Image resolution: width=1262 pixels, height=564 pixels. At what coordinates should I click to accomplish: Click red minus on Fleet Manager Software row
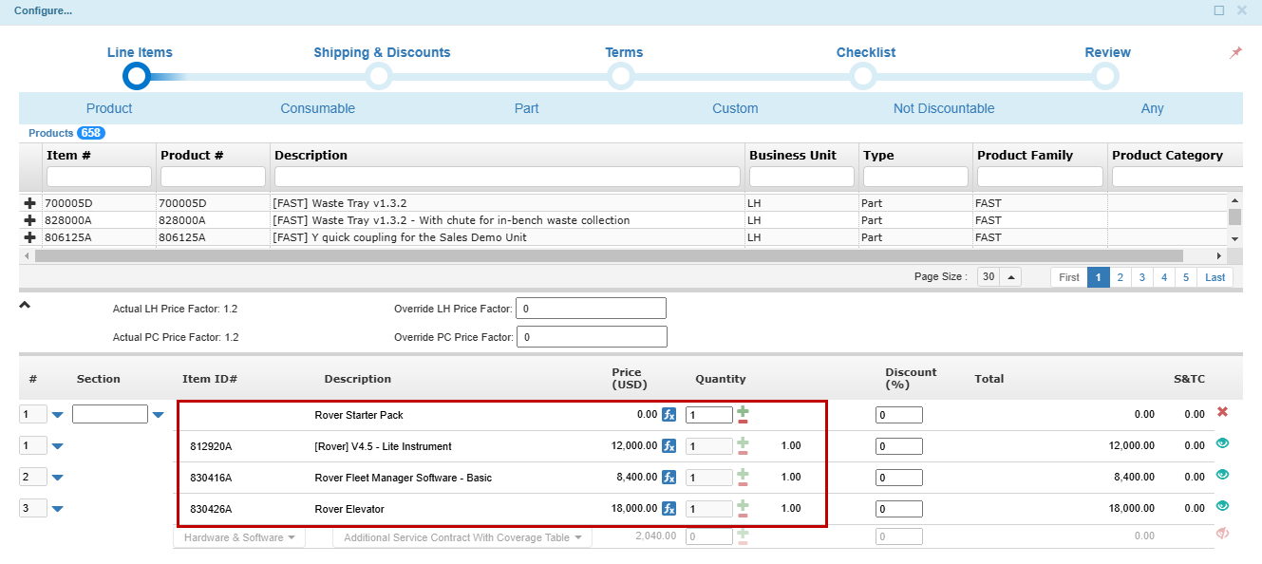(743, 483)
